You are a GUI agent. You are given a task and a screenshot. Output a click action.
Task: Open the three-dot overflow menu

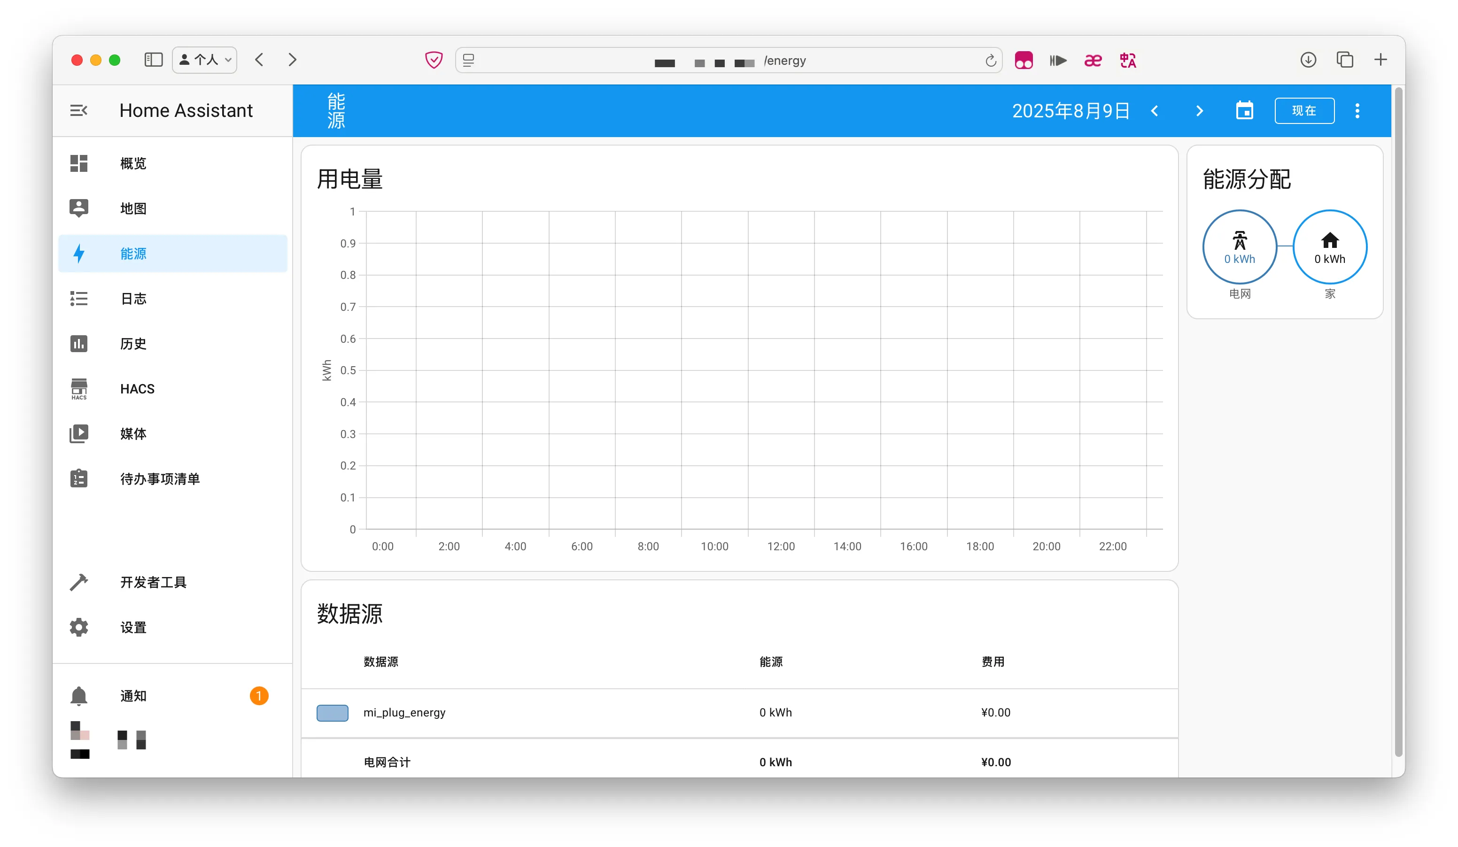pyautogui.click(x=1357, y=111)
